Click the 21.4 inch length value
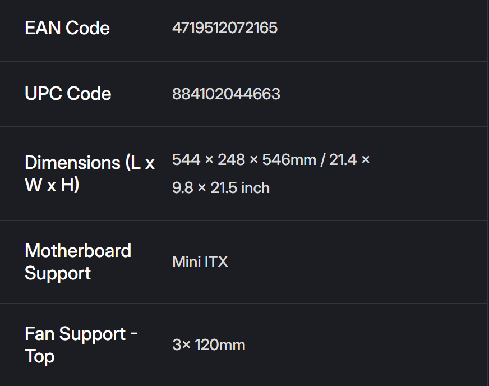This screenshot has height=386, width=489. click(343, 160)
